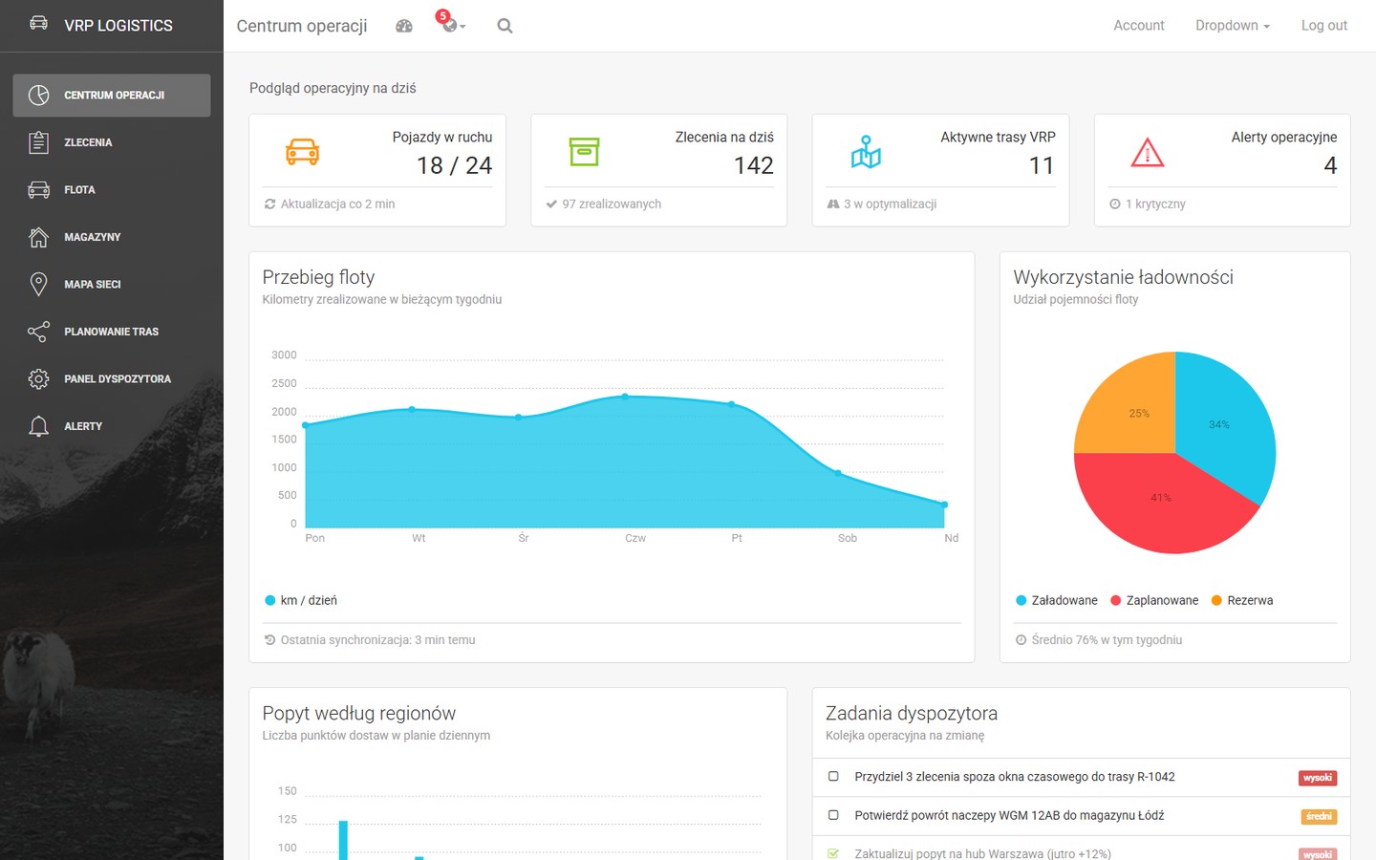
Task: Open the dashboard gauge icon in navbar
Action: click(404, 26)
